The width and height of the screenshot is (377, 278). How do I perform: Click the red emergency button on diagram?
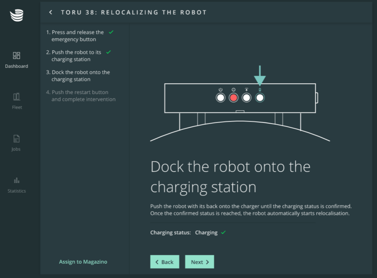(x=233, y=97)
